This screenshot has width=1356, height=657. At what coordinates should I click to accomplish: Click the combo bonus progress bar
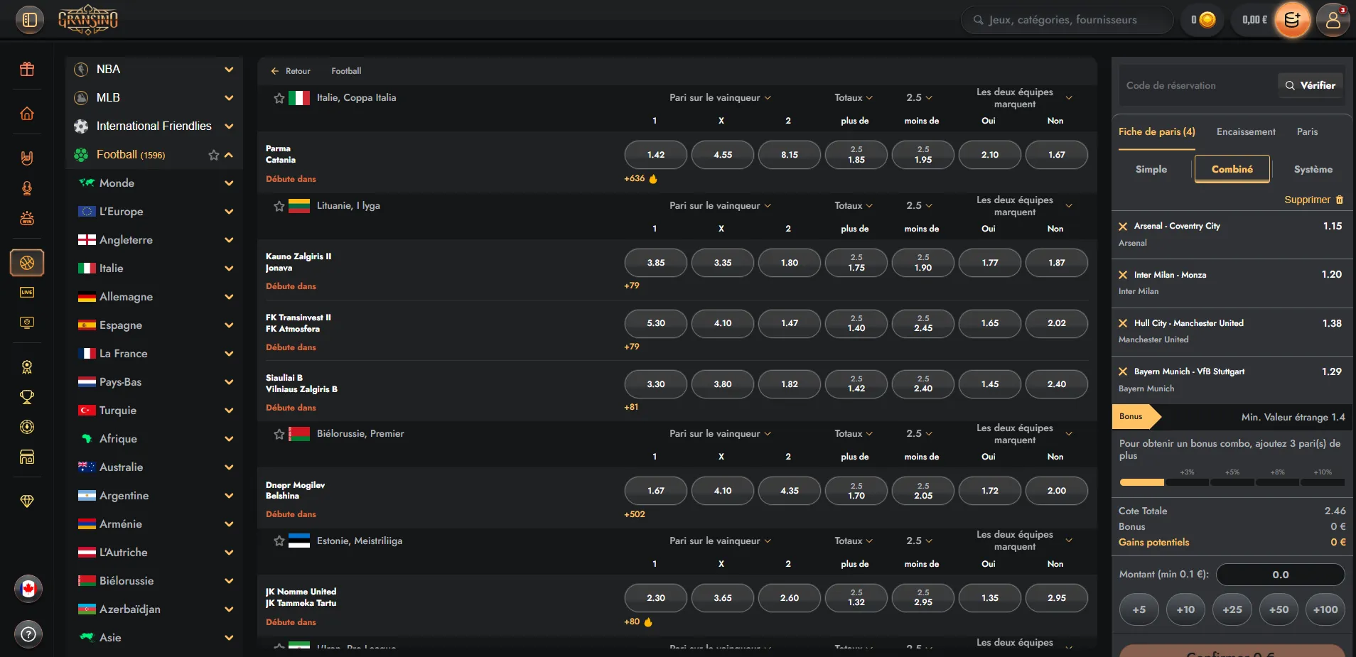1232,482
